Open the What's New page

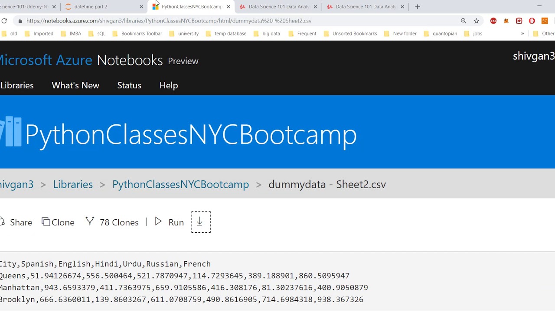[x=75, y=85]
